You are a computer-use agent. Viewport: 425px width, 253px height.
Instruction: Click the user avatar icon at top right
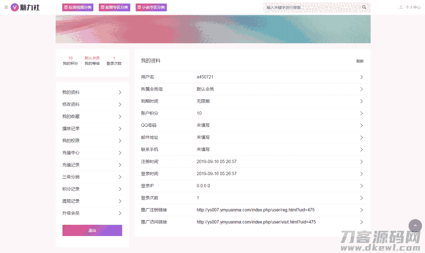pos(401,7)
